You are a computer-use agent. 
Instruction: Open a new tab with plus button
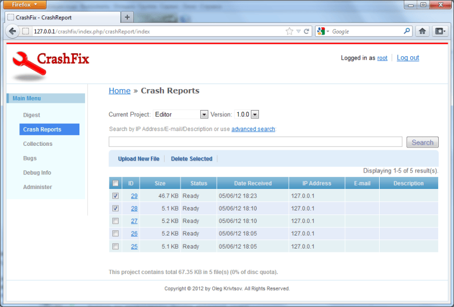[x=127, y=18]
